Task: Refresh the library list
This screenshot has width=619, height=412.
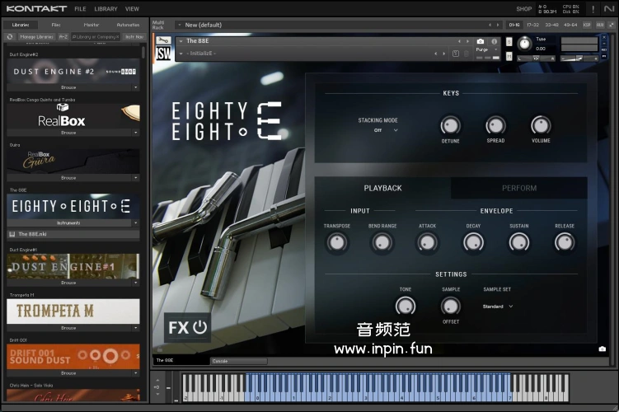Action: point(10,37)
